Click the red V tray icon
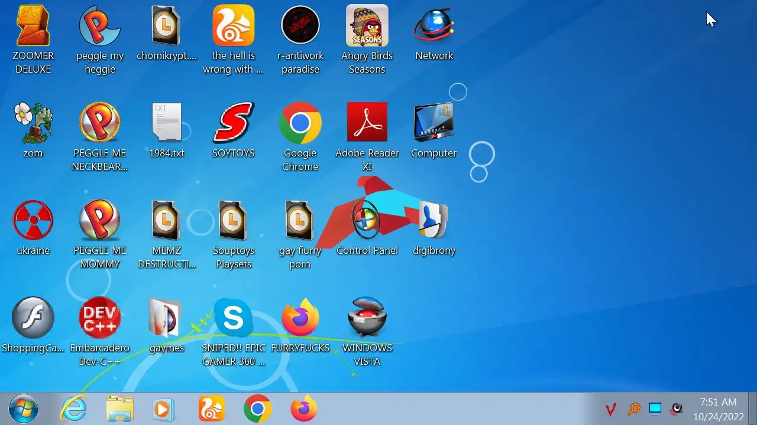 [x=612, y=408]
